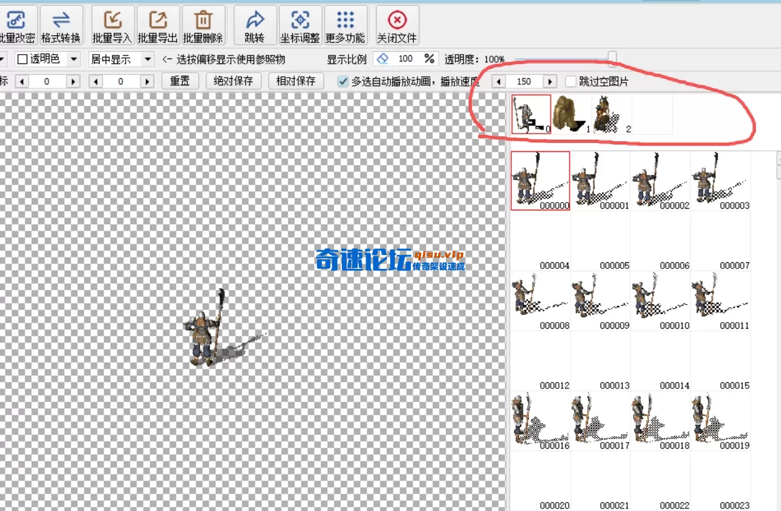Enable the 透明色 checkbox
Screen dimensions: 781x511
point(22,59)
